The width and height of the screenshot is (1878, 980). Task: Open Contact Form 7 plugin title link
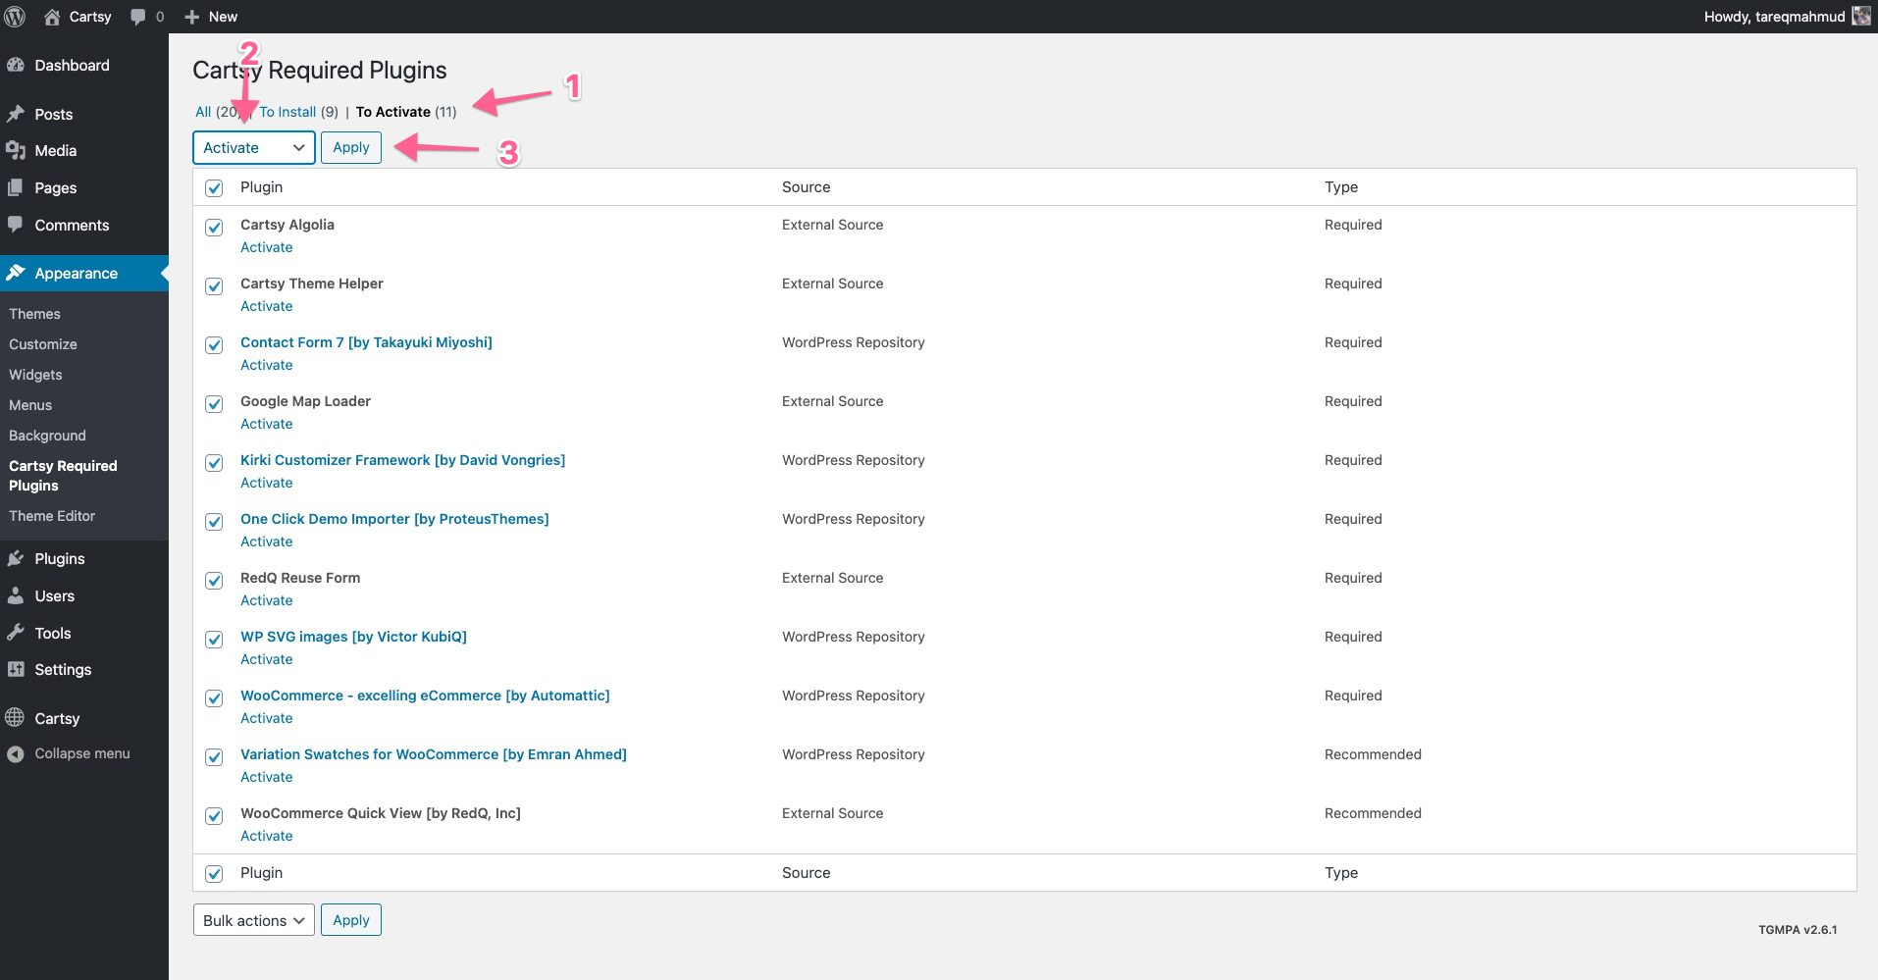pos(366,342)
